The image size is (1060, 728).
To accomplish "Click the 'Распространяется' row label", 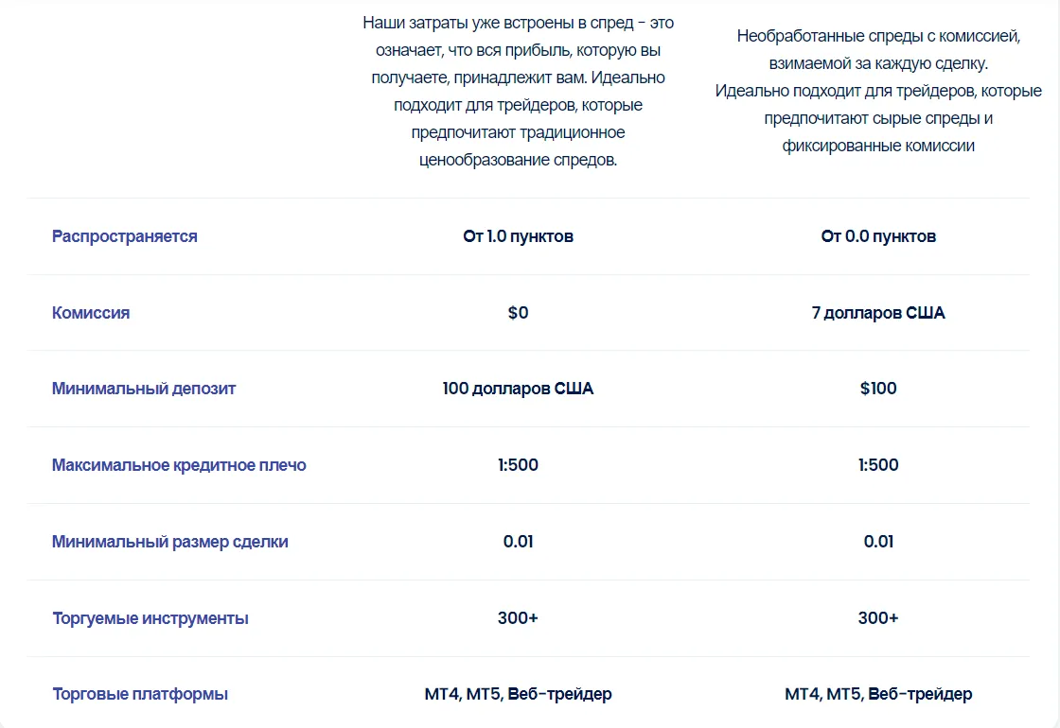I will [124, 236].
